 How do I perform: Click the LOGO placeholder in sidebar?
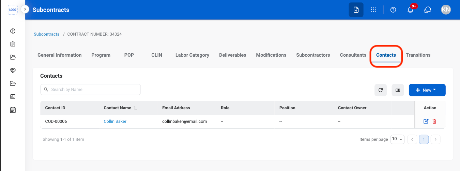pyautogui.click(x=13, y=10)
